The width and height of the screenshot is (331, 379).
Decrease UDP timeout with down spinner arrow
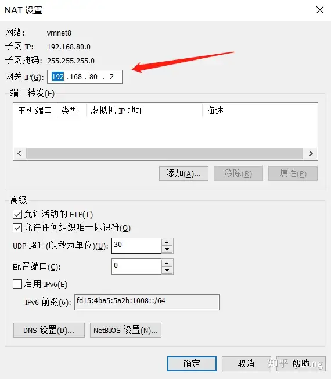(167, 249)
